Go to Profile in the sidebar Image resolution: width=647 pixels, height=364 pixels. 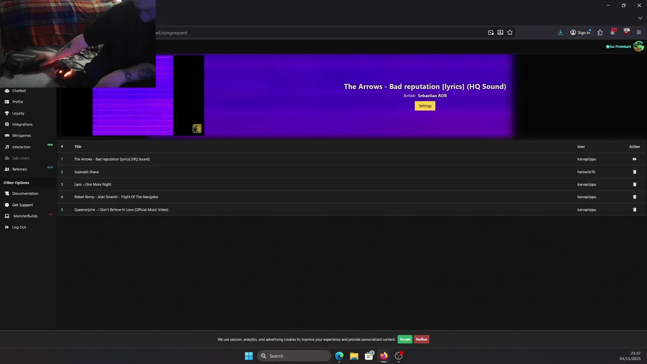(x=17, y=102)
